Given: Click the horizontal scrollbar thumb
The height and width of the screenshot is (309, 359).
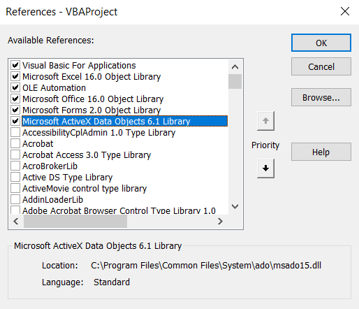Looking at the screenshot, I should 75,221.
